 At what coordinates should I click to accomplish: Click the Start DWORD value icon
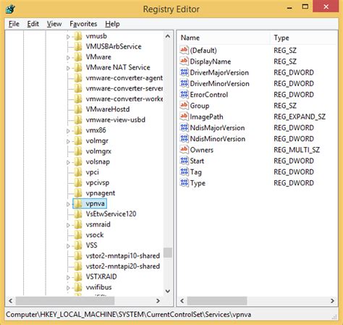(184, 161)
